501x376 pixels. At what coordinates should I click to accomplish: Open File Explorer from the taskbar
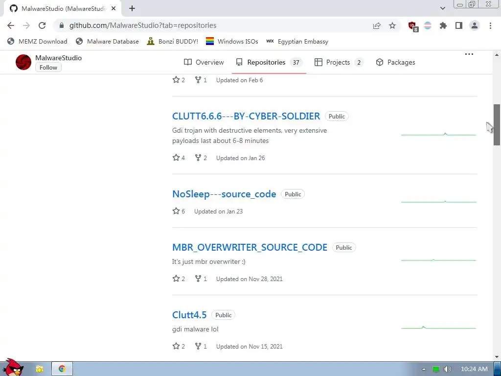click(39, 369)
